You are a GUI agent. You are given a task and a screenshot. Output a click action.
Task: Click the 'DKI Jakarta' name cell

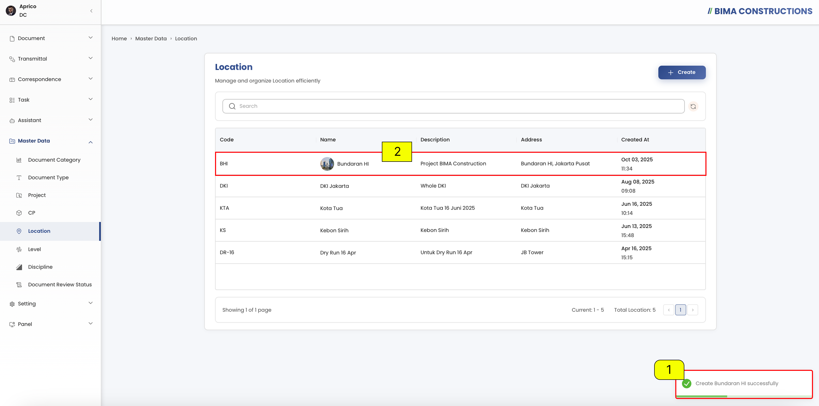pyautogui.click(x=334, y=186)
